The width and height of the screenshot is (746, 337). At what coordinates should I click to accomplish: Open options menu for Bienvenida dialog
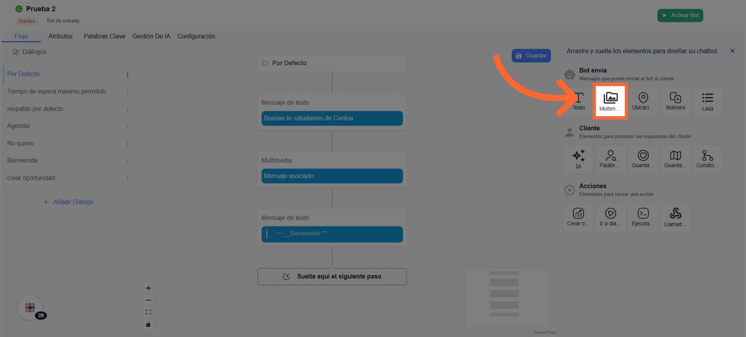click(127, 161)
